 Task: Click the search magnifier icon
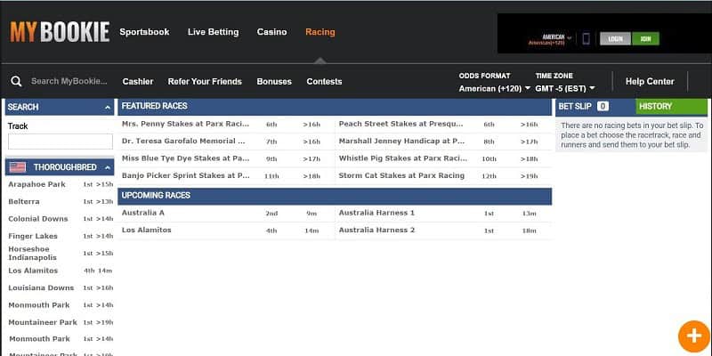point(16,81)
